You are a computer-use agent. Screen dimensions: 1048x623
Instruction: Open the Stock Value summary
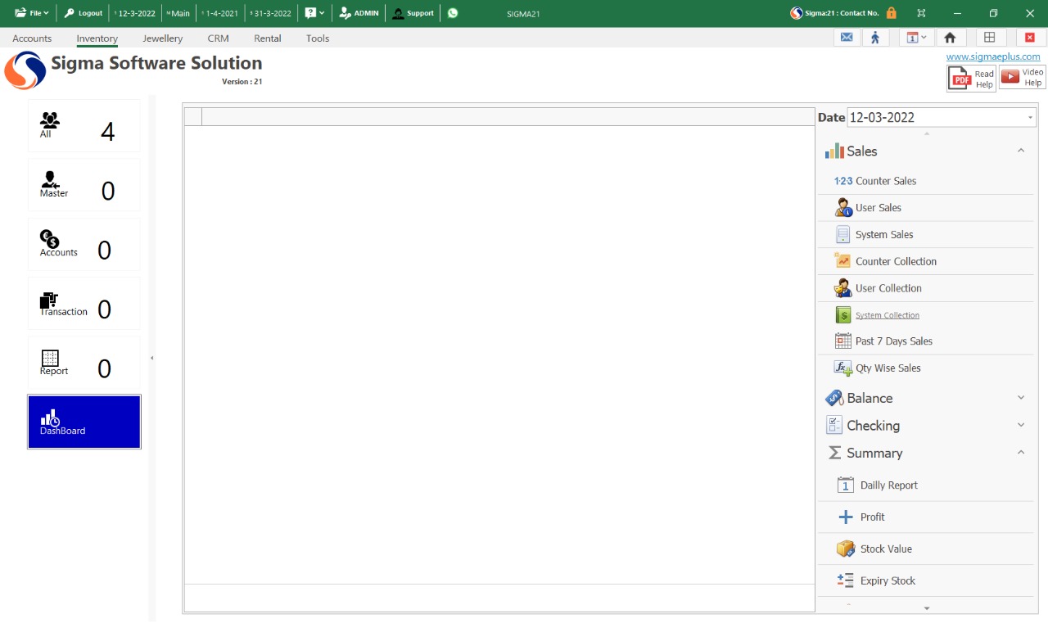tap(886, 549)
